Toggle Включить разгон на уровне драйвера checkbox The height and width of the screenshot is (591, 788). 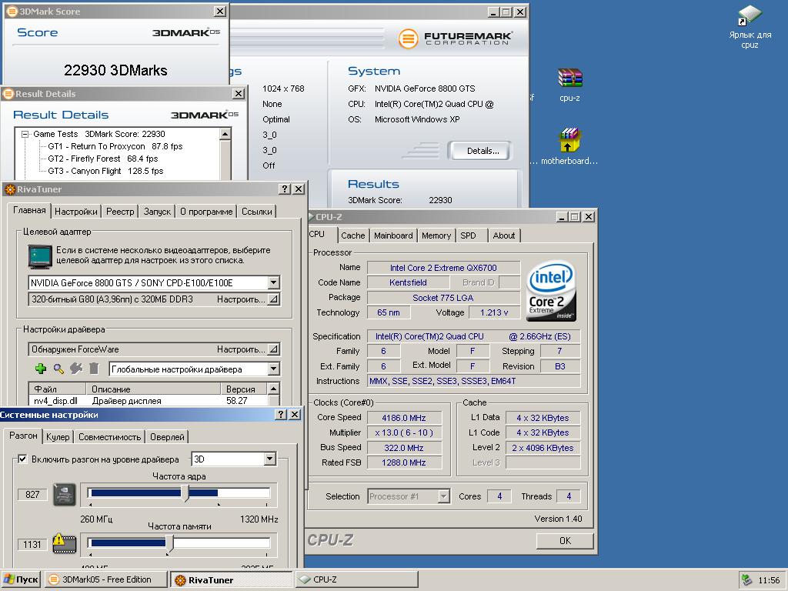(22, 459)
